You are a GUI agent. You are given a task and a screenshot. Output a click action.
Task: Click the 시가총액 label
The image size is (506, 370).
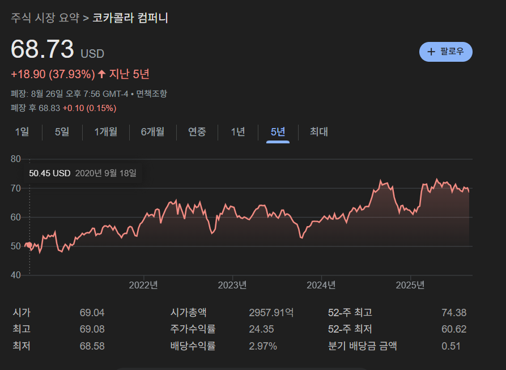point(189,313)
